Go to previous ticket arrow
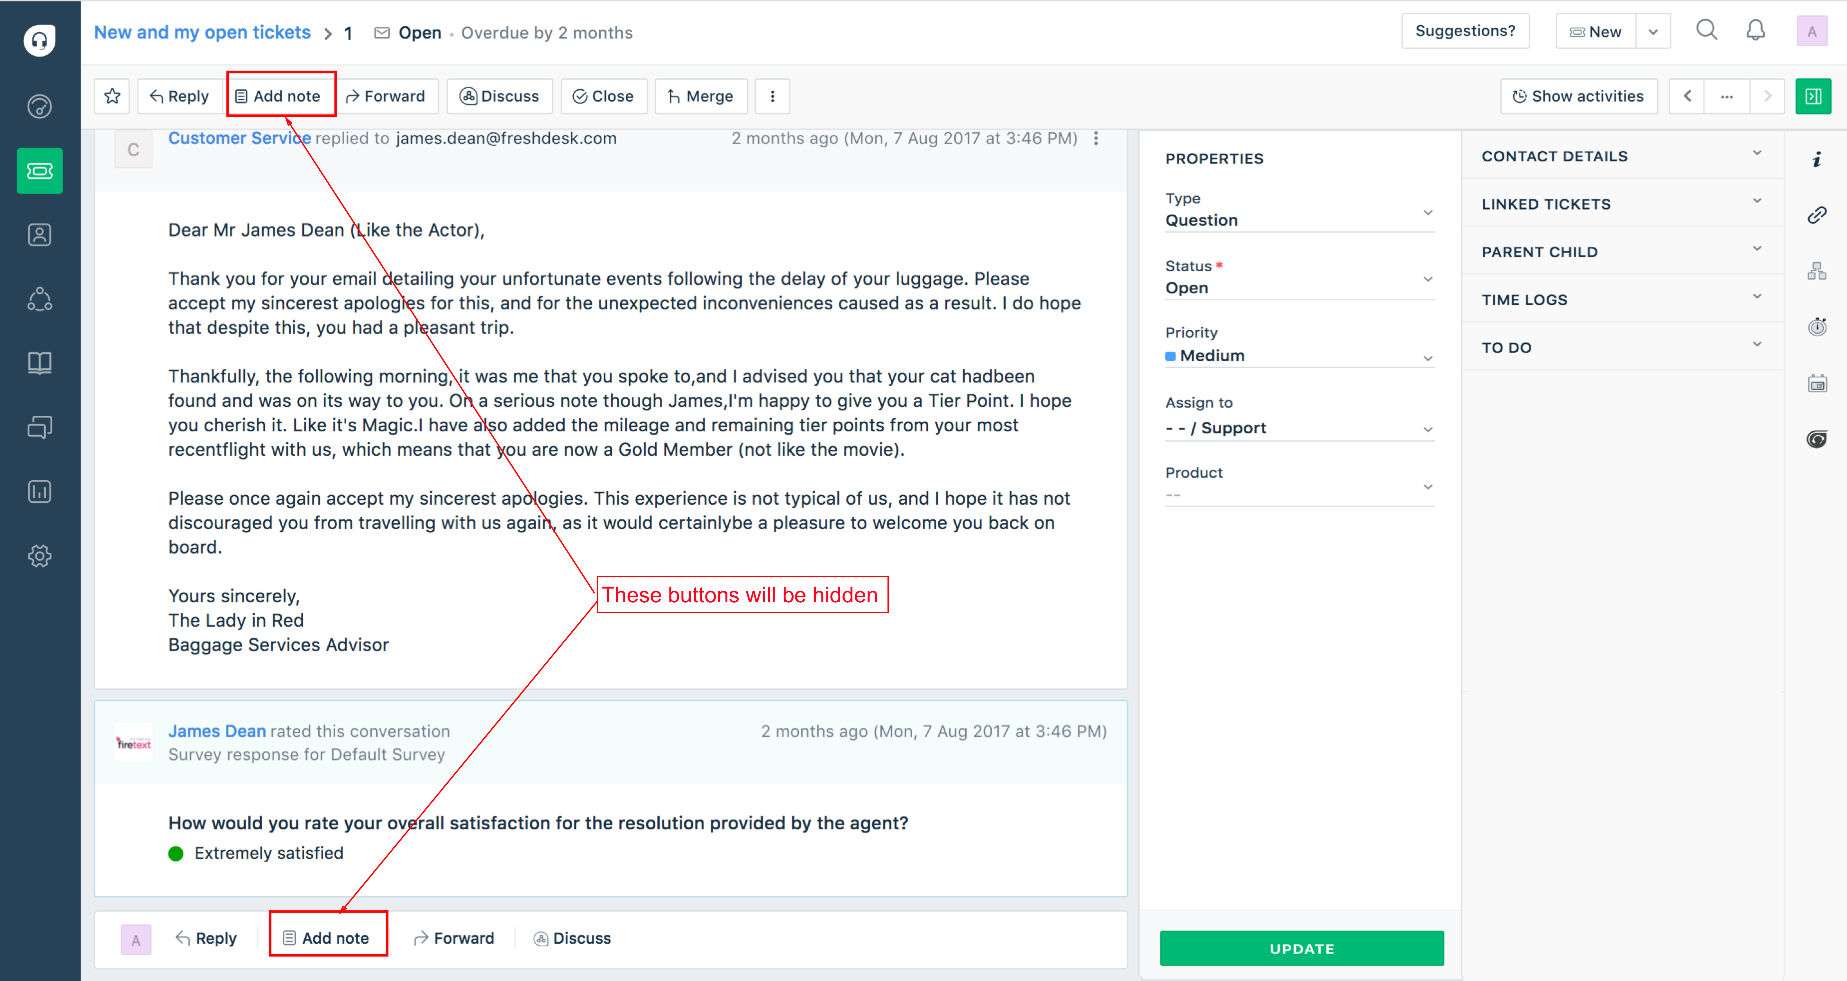 [1688, 96]
